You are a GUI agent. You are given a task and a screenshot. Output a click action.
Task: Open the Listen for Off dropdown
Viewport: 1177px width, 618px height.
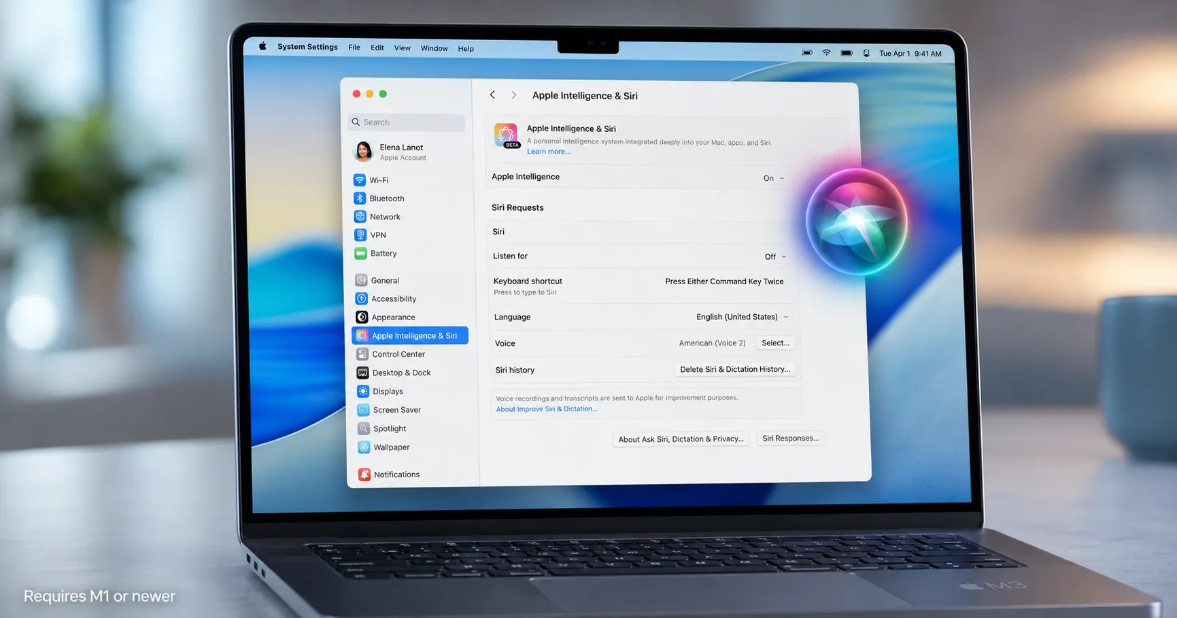point(776,257)
